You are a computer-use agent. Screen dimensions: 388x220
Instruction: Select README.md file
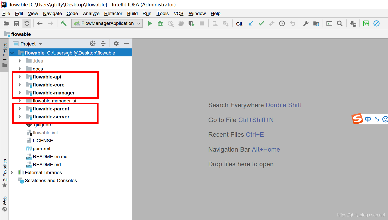(47, 165)
